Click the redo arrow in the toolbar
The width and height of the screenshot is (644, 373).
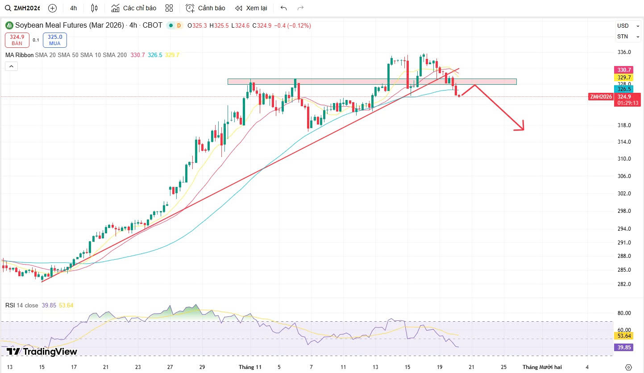click(x=300, y=8)
